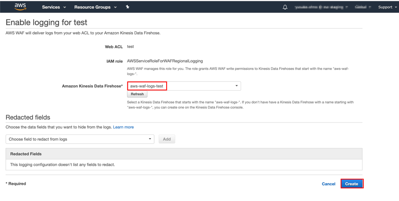Open the notifications bell icon
The width and height of the screenshot is (399, 201).
285,7
